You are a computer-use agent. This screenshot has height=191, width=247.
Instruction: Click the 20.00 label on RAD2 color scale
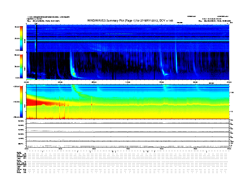click(17, 38)
